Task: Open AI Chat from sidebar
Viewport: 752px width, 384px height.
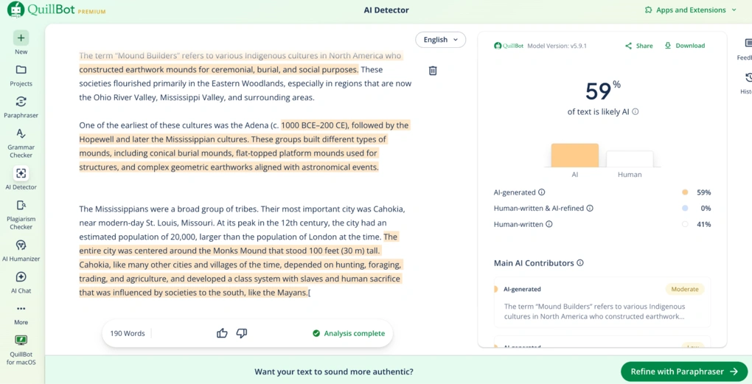Action: pos(21,282)
